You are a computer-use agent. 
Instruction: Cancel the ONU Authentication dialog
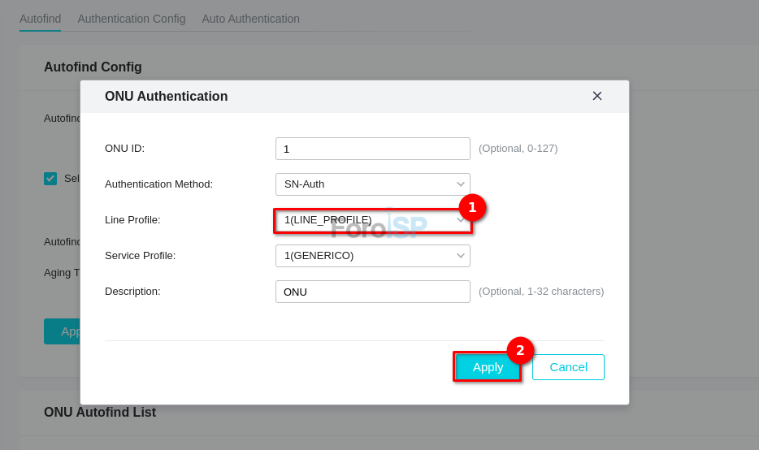tap(568, 367)
